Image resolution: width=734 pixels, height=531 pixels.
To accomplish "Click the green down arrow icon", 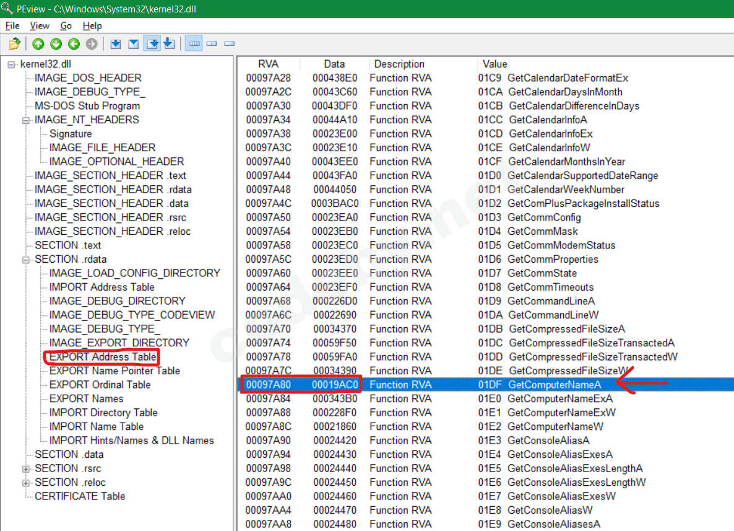I will point(56,44).
